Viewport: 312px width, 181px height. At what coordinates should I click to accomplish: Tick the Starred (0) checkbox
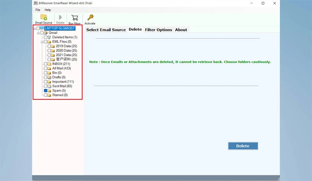coord(46,95)
